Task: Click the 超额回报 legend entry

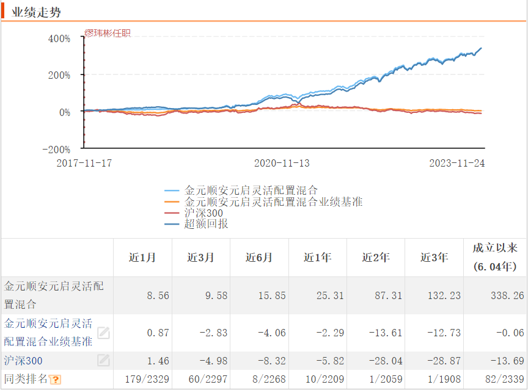Action: tap(196, 223)
